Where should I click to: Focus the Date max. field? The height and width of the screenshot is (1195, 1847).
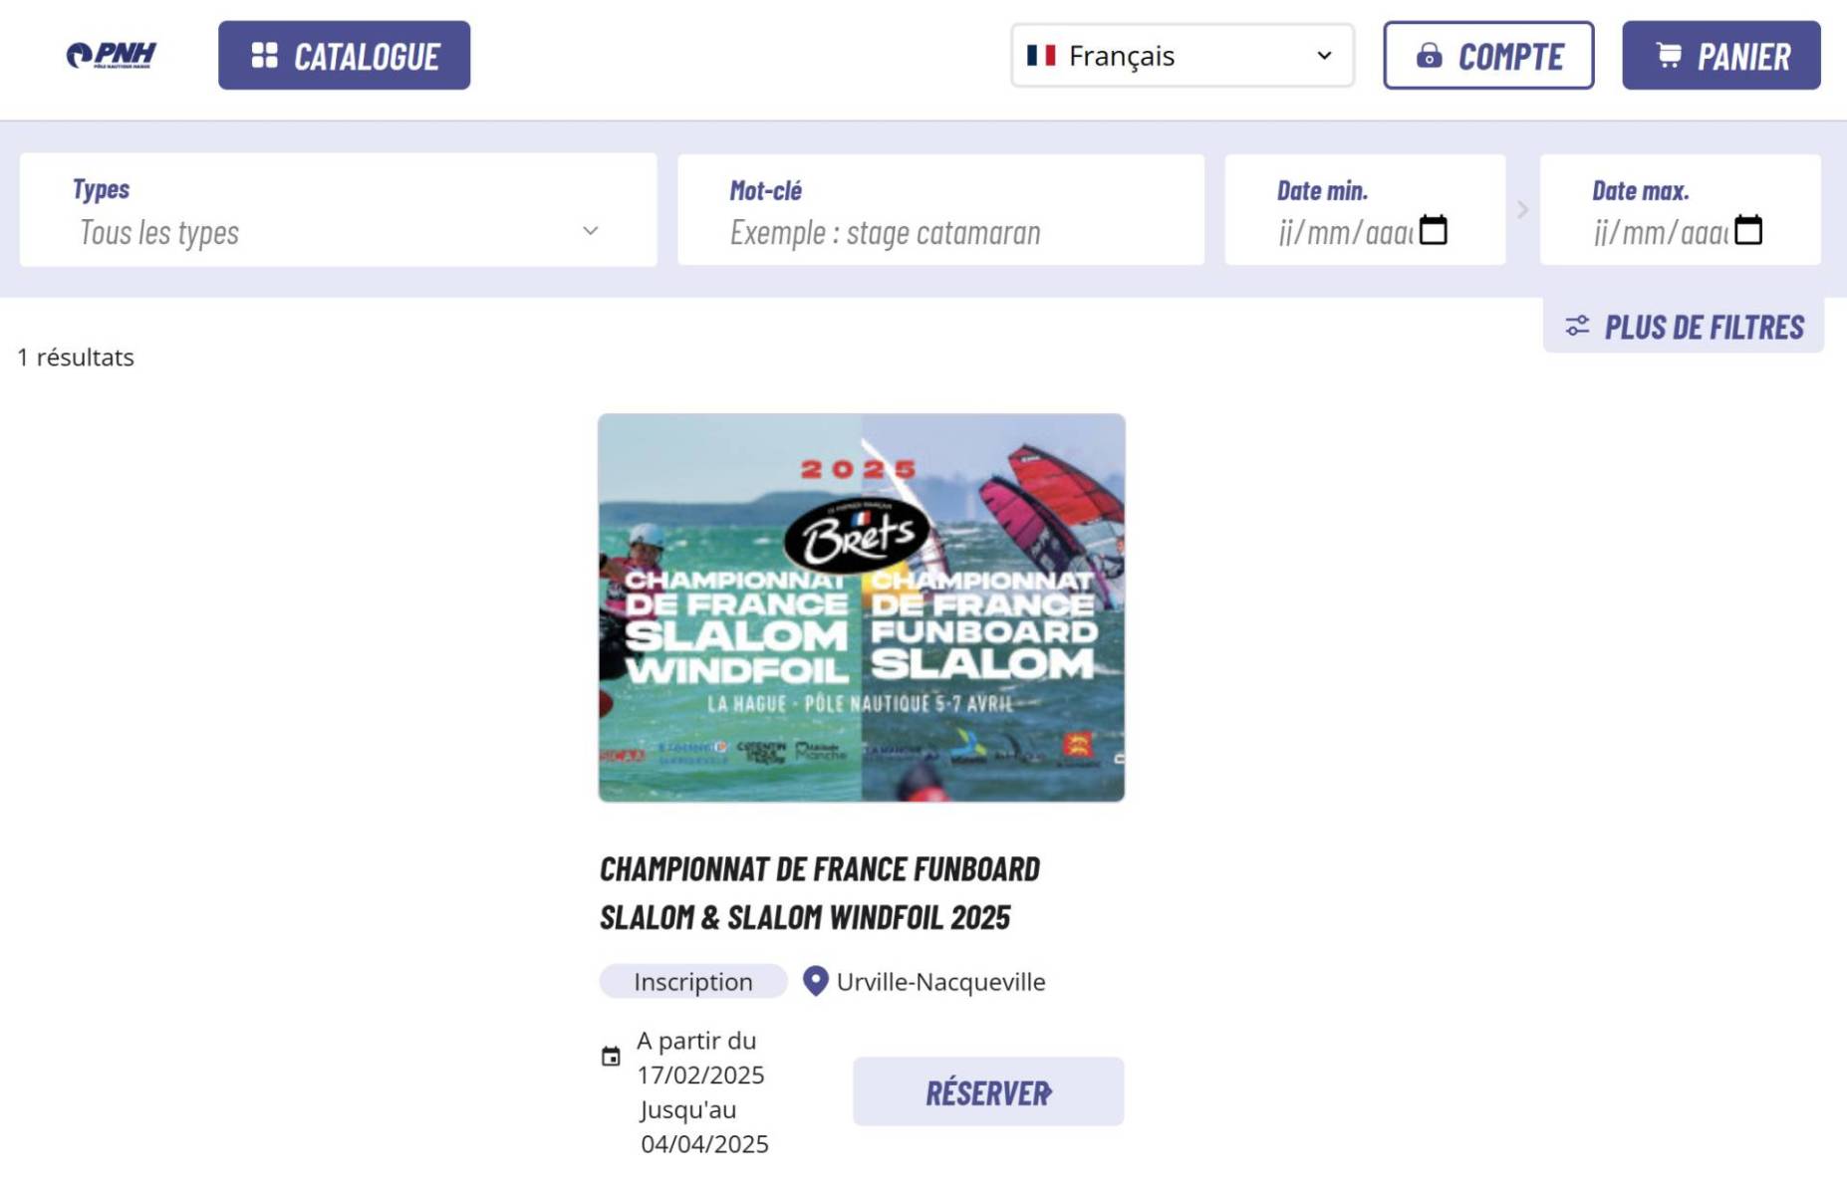click(x=1680, y=210)
